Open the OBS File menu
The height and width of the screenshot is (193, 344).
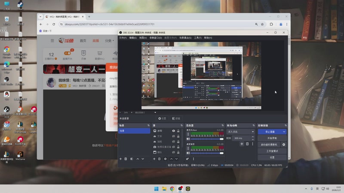pos(123,38)
